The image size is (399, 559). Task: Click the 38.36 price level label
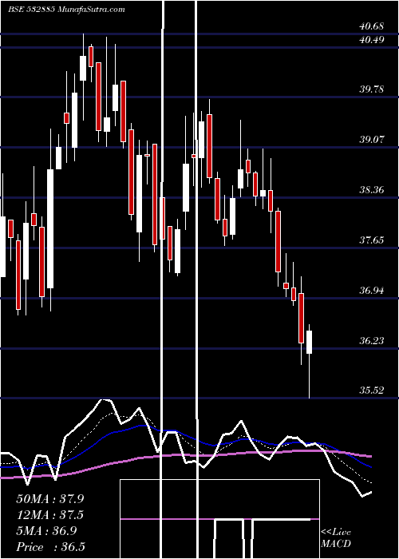[x=372, y=190]
